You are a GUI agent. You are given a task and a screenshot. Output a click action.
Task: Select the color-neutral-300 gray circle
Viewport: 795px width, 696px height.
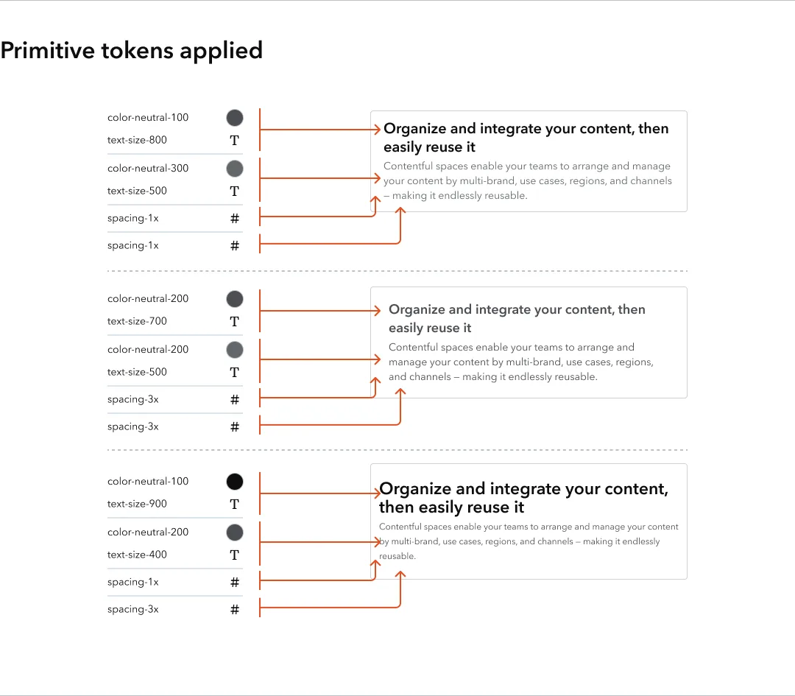234,169
